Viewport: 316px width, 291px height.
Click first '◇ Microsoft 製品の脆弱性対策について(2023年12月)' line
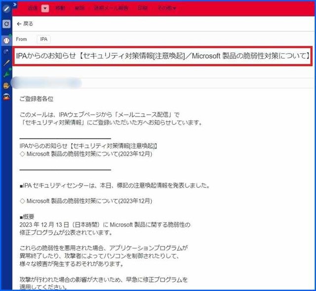[x=86, y=154]
